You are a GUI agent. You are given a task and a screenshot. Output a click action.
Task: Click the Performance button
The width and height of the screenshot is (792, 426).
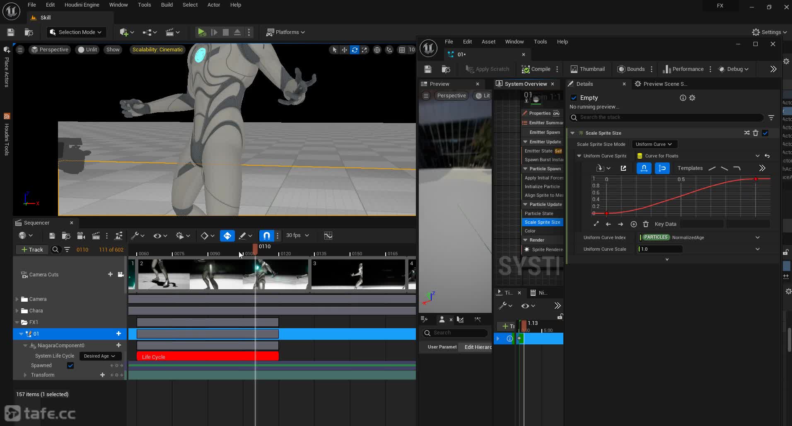[x=683, y=69]
